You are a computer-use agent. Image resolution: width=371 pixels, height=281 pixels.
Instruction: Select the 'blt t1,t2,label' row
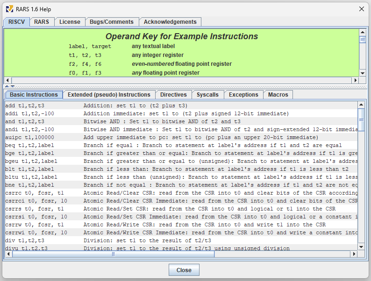pos(181,169)
